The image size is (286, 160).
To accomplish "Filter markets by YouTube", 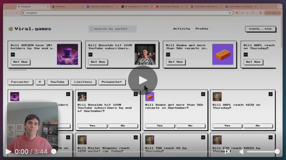I will click(x=57, y=82).
